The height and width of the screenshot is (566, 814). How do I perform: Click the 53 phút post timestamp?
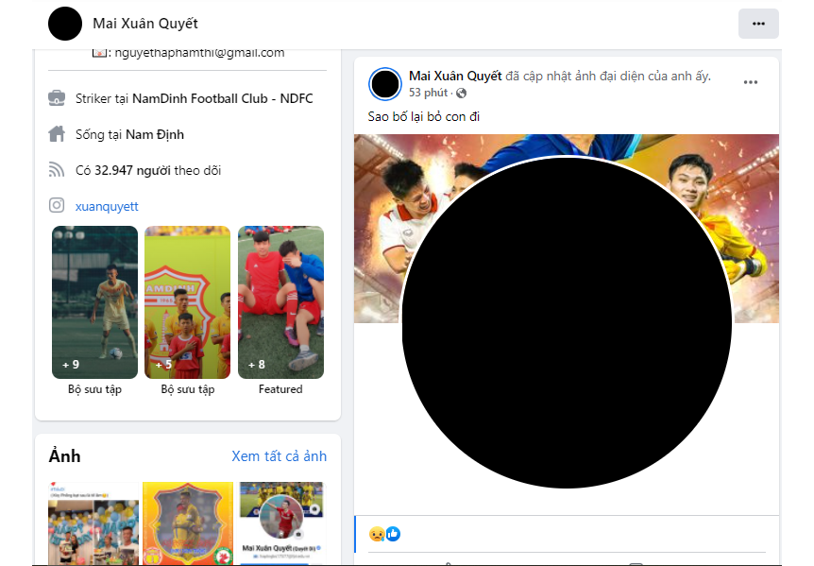point(428,93)
